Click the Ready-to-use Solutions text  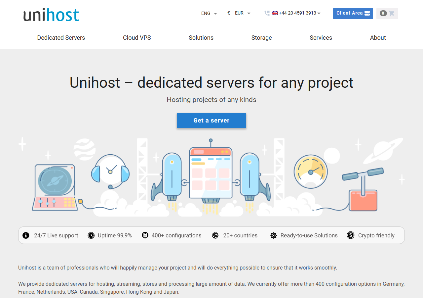[x=309, y=235]
